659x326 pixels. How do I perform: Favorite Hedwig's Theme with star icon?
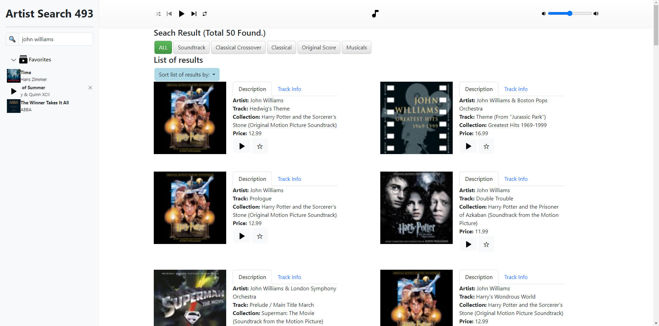point(260,146)
